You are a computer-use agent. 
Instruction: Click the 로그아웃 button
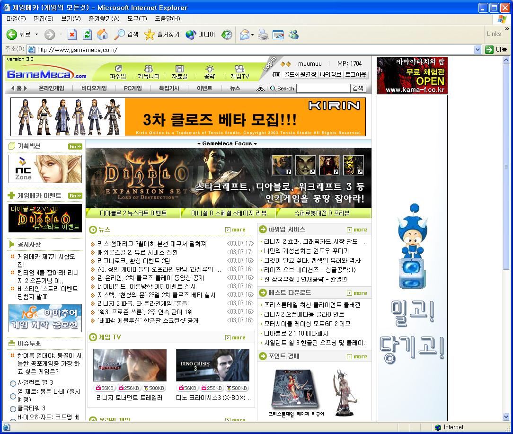point(355,75)
